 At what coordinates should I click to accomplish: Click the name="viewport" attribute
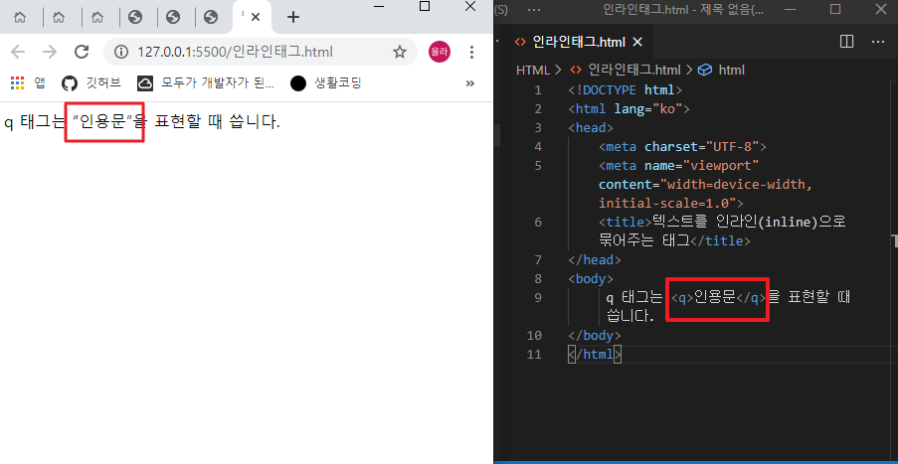[701, 165]
